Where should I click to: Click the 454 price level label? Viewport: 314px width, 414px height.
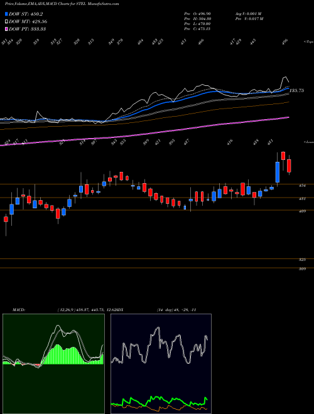302,186
